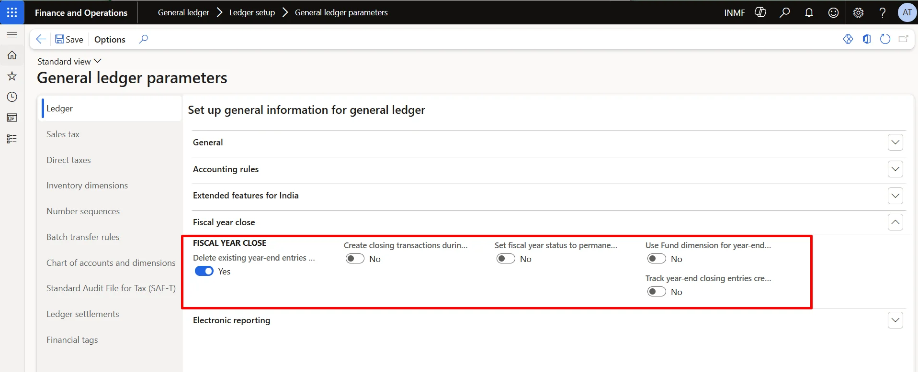Open help question mark
Screen dimensions: 918x372
tap(882, 12)
